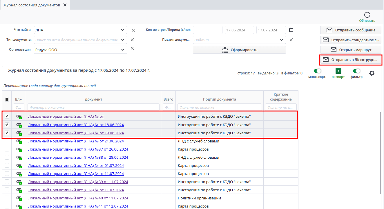384x209 pixels.
Task: Click the Сформировать button
Action: coord(239,50)
